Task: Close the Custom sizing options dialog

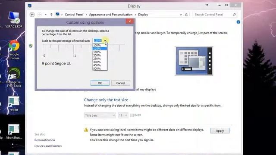Action: click(130, 22)
